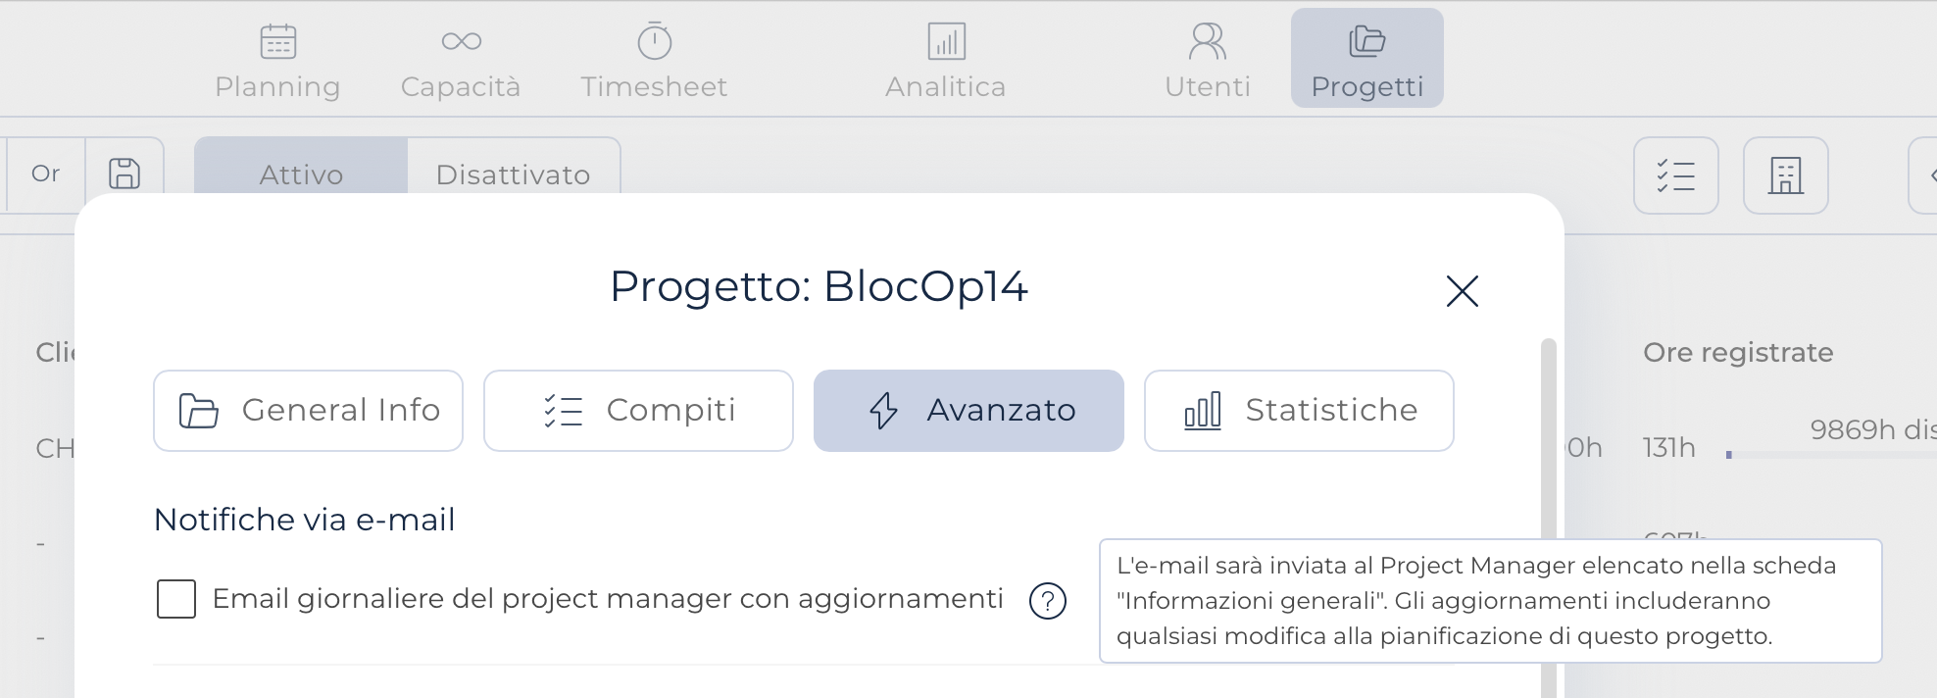Click the dialog vertical scrollbar
Image resolution: width=1937 pixels, height=698 pixels.
1549,518
